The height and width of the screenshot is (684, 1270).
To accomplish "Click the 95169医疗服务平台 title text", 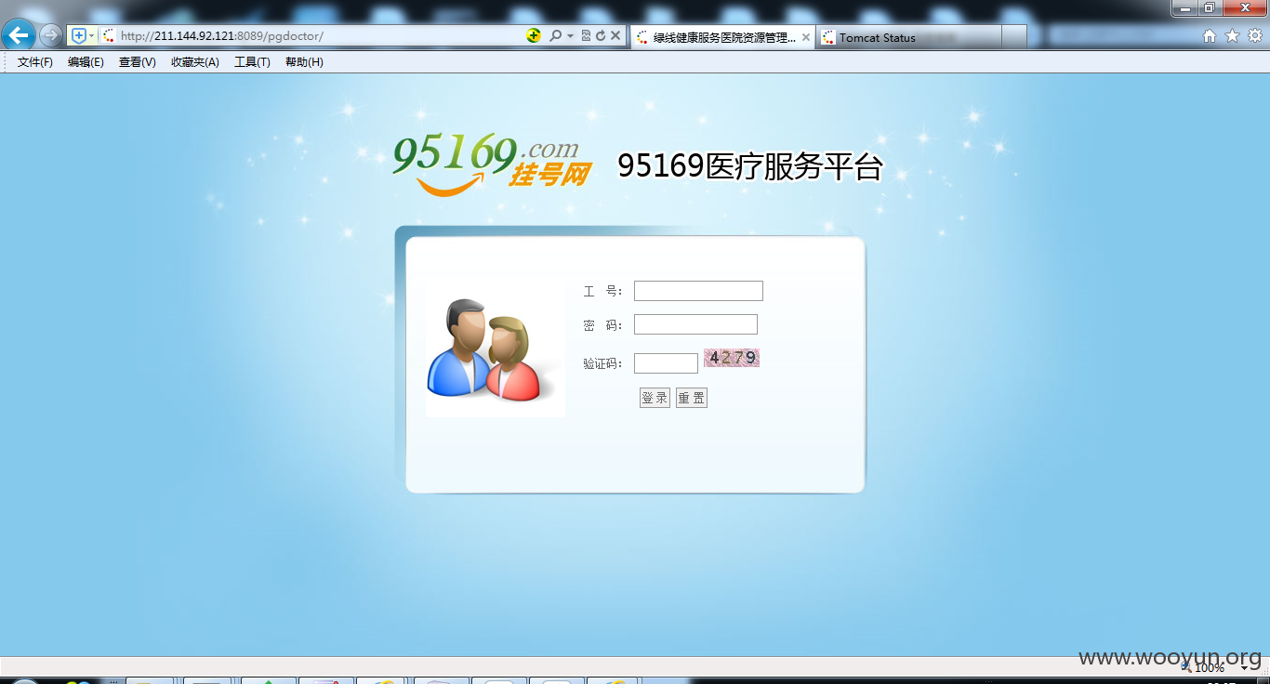I will point(750,166).
